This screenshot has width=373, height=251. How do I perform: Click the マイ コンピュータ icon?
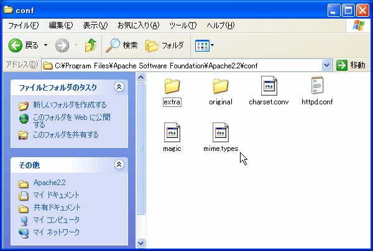[x=24, y=221]
